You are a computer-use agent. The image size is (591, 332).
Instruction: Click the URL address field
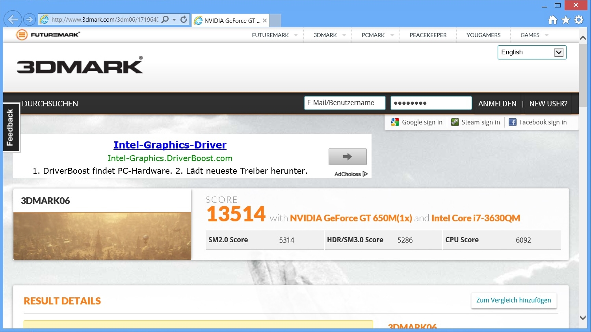pos(105,20)
